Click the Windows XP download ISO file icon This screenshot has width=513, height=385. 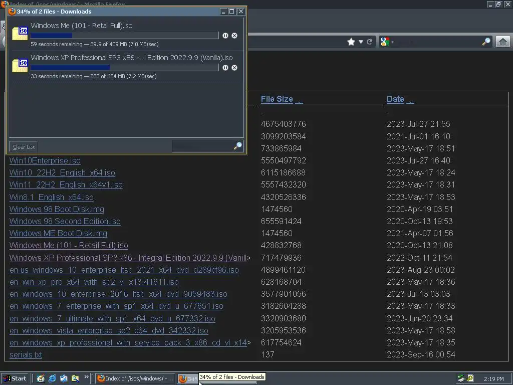pyautogui.click(x=20, y=66)
